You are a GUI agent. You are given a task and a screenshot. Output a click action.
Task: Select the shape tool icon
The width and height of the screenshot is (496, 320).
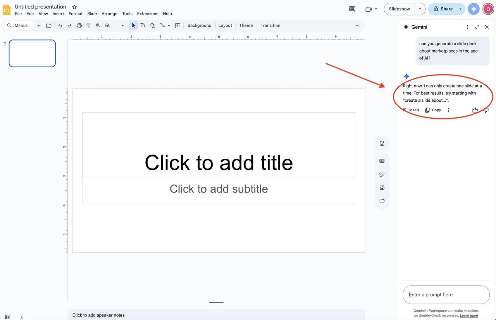coord(153,26)
